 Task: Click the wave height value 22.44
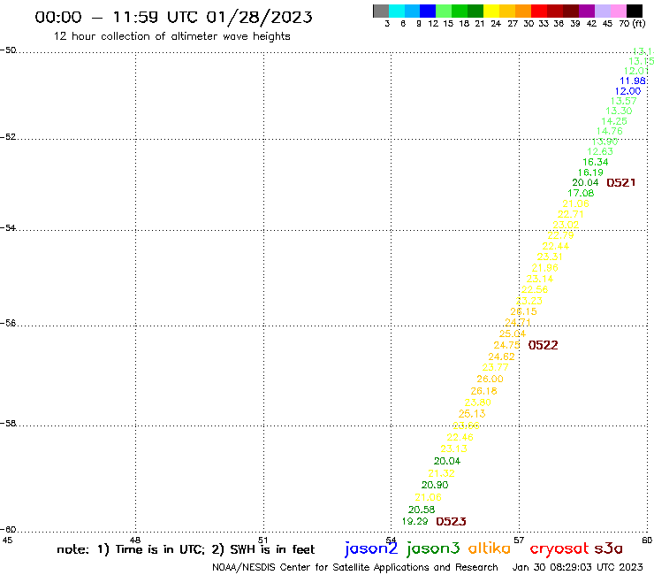tap(556, 246)
